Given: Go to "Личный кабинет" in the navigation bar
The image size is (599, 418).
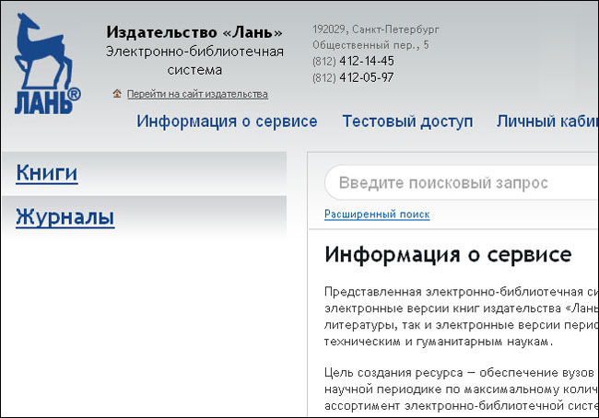Looking at the screenshot, I should pos(547,122).
